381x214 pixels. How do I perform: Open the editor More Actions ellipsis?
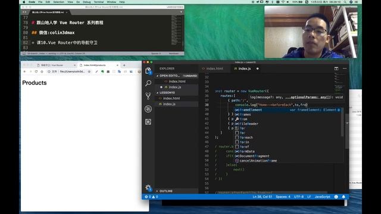coord(345,69)
